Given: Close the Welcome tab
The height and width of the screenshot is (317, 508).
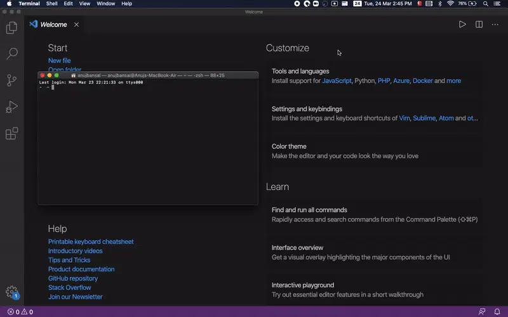Looking at the screenshot, I should tap(76, 25).
